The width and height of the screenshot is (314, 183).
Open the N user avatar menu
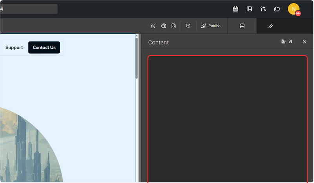click(x=294, y=9)
